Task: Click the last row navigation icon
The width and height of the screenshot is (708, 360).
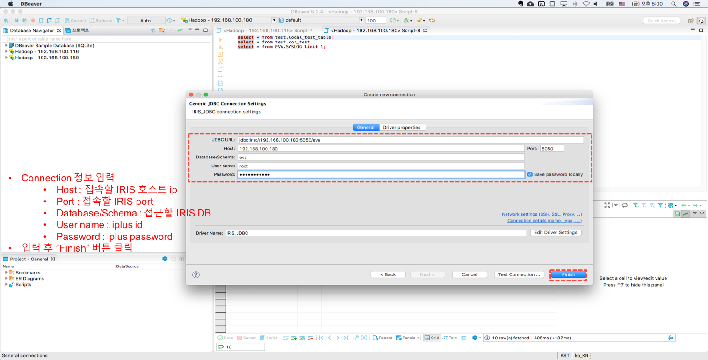Action: (346, 338)
